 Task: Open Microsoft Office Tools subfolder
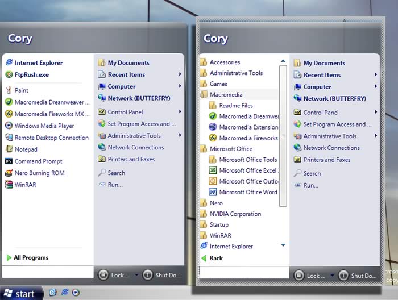243,160
